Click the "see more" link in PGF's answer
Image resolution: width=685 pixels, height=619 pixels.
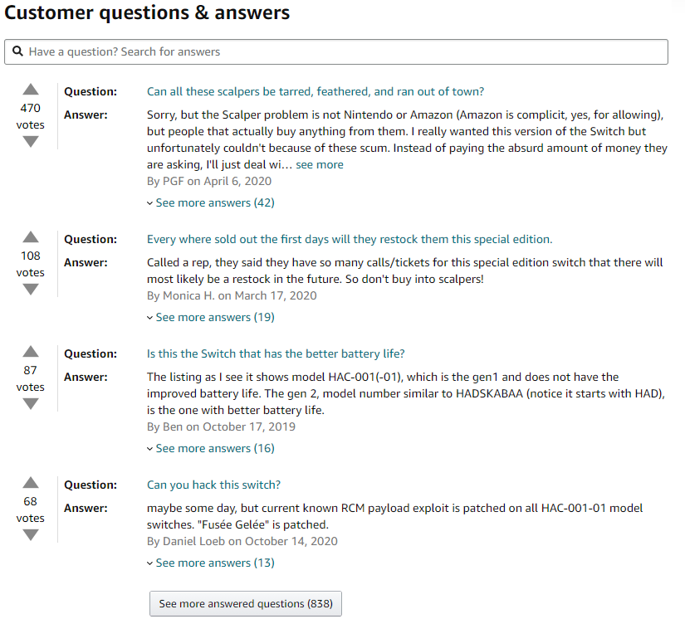[320, 164]
